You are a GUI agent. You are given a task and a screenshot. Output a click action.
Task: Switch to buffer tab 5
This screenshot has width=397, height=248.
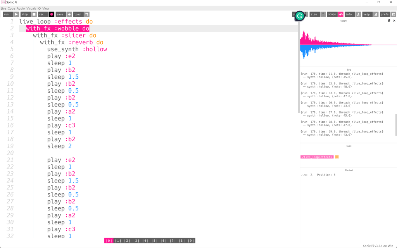[x=154, y=241]
